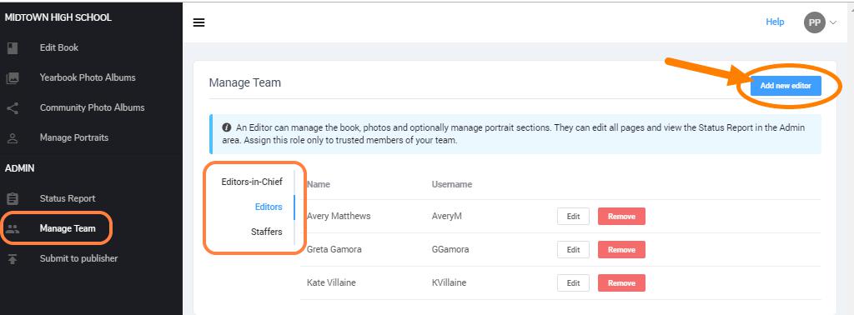Click the name Kate Villaine
The image size is (854, 315).
point(332,282)
